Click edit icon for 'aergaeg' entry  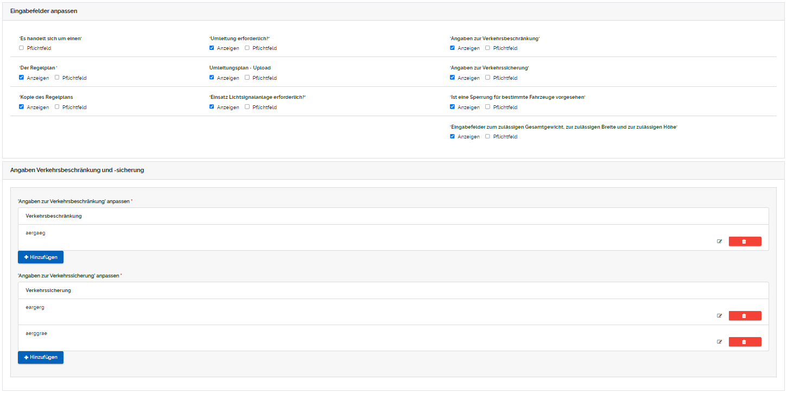click(719, 242)
